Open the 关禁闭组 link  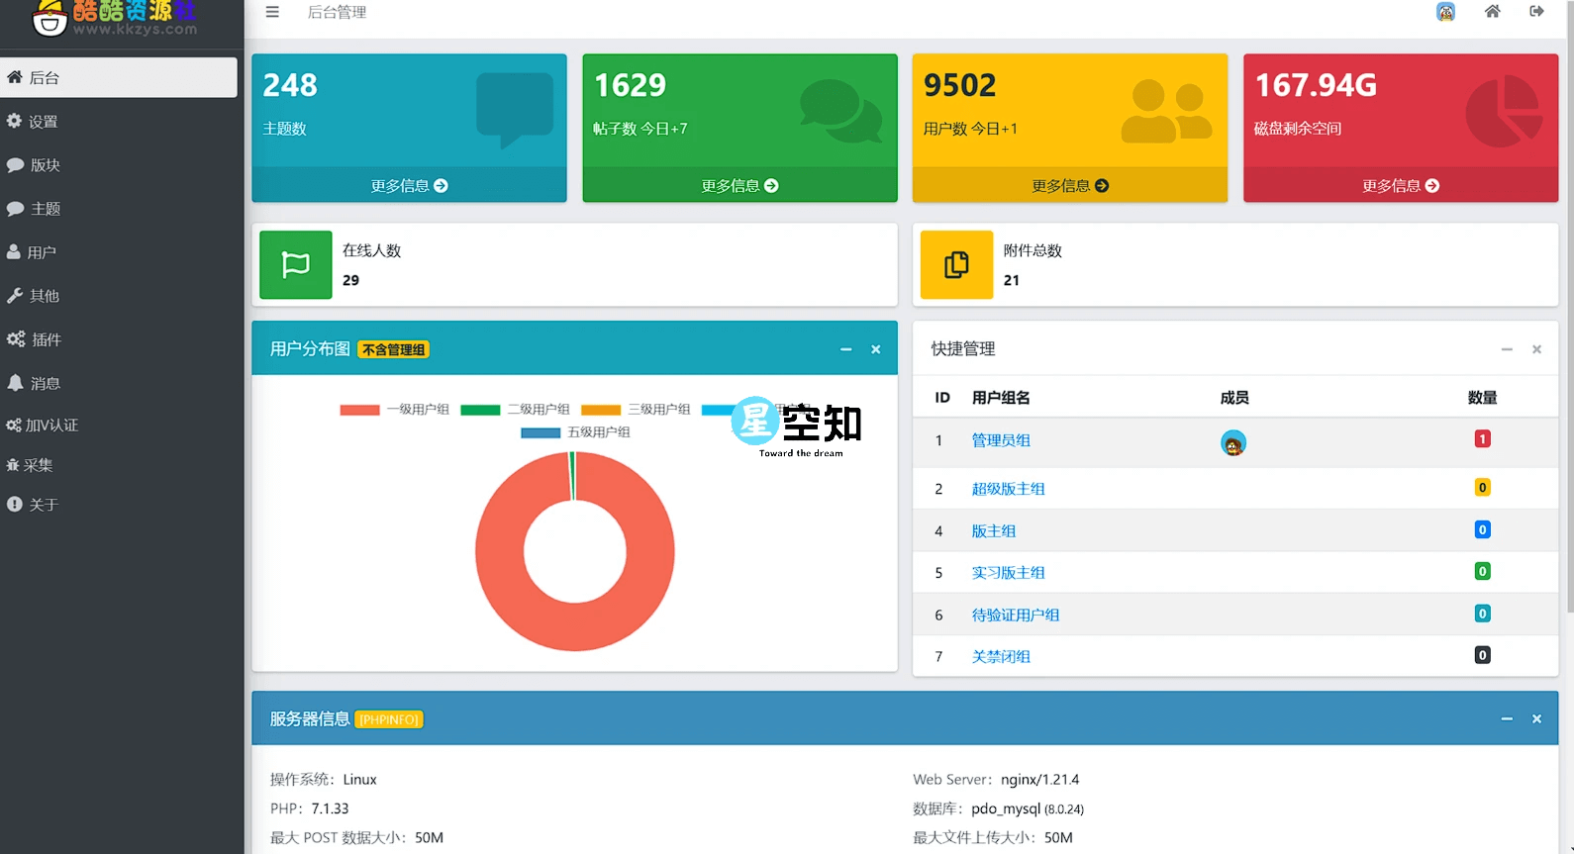1001,657
